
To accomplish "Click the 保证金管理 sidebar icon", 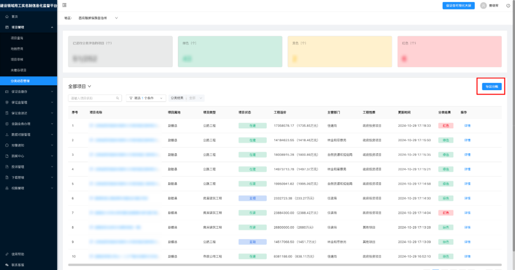I will [7, 103].
